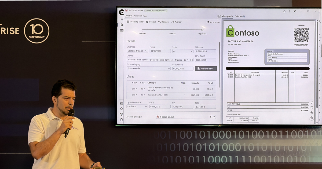Select the Vista previa tab
This screenshot has height=169, width=322.
tap(227, 16)
